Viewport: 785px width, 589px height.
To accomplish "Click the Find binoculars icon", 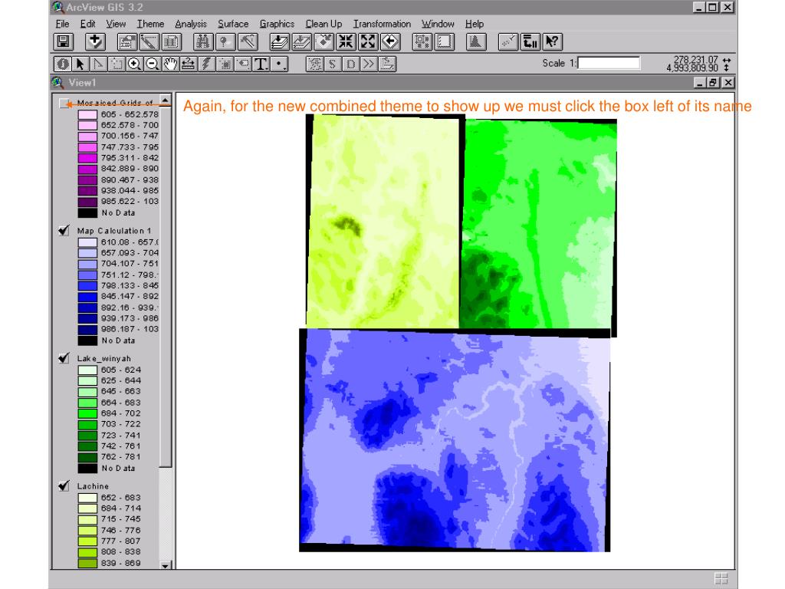I will (x=202, y=41).
